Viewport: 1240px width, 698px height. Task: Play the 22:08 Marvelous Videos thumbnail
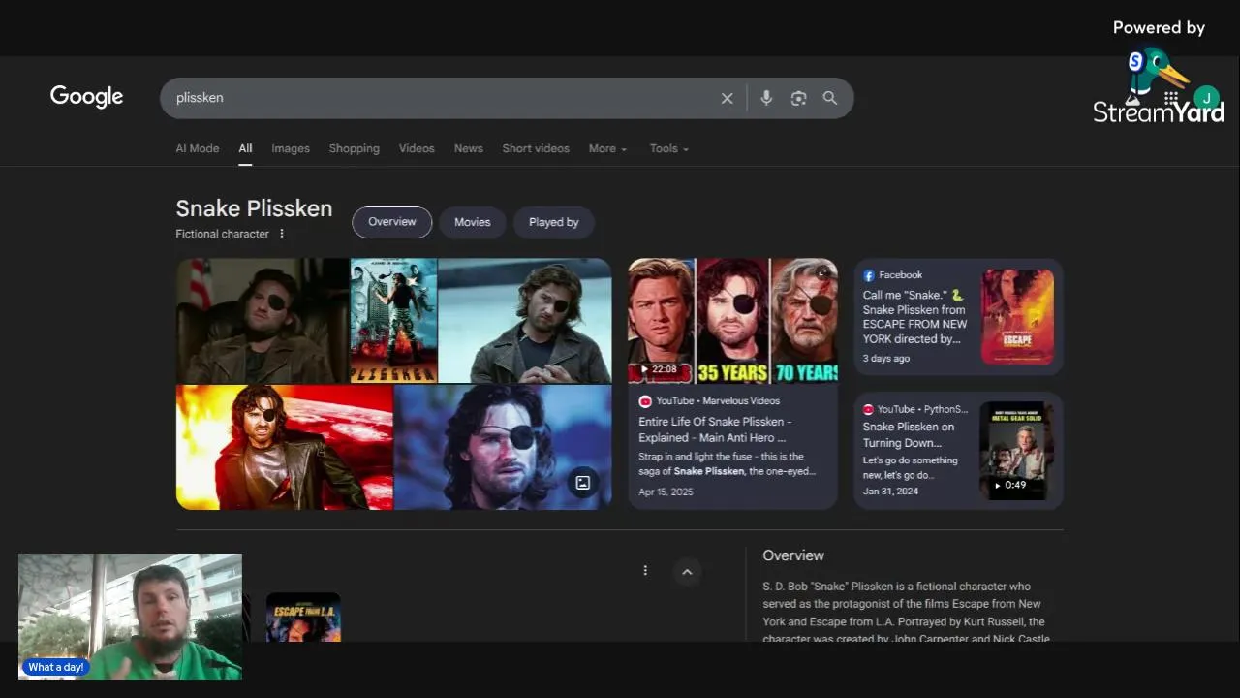coord(732,321)
